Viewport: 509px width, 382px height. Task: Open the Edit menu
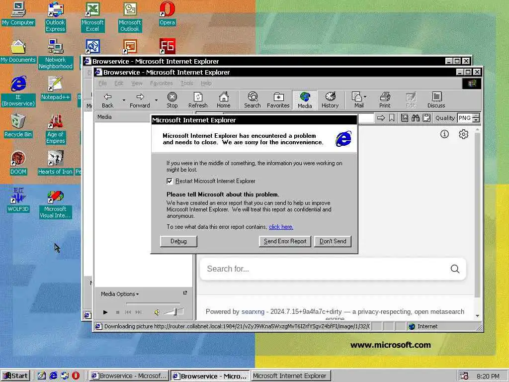pyautogui.click(x=119, y=83)
